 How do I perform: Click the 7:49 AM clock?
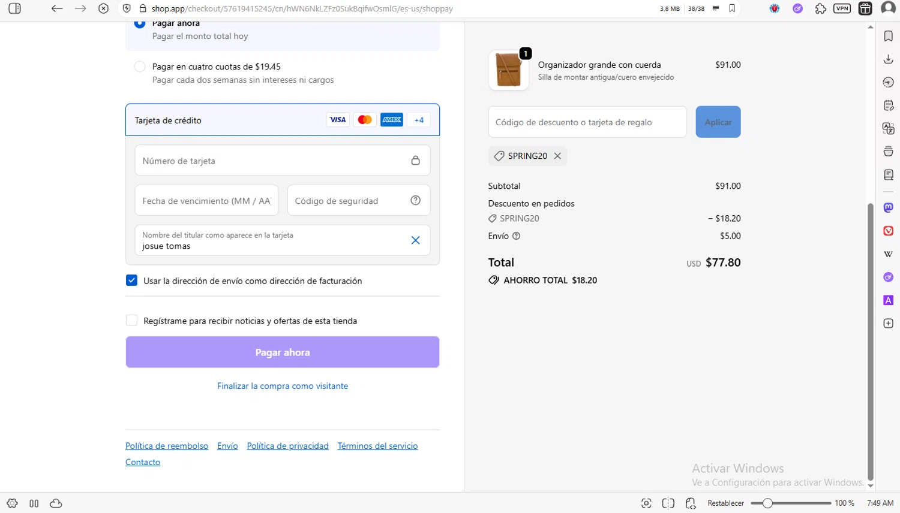point(880,503)
